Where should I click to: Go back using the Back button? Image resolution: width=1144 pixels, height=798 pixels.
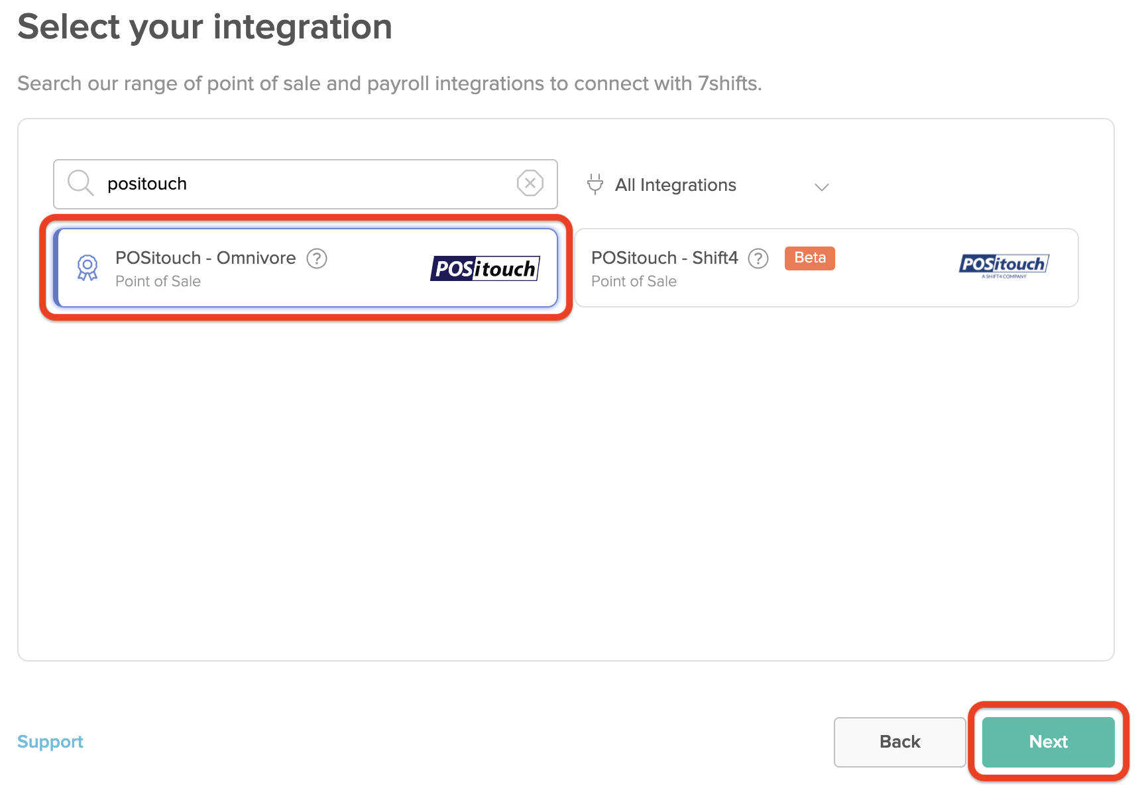coord(899,742)
